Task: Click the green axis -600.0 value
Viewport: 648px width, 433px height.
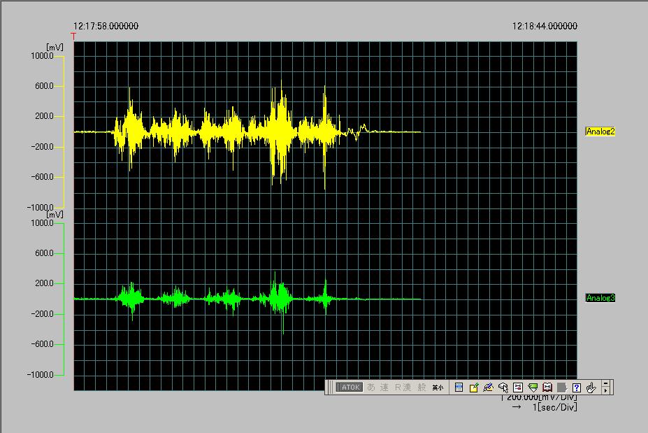Action: click(x=42, y=344)
